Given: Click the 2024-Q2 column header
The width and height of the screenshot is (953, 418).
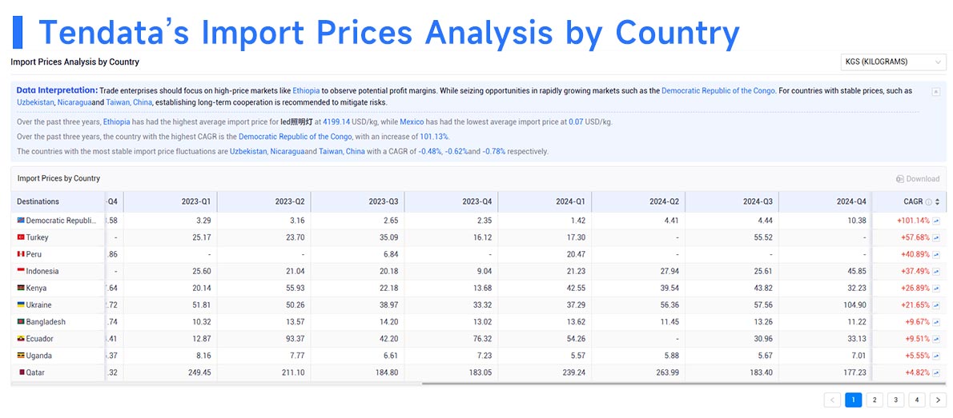Looking at the screenshot, I should 638,201.
